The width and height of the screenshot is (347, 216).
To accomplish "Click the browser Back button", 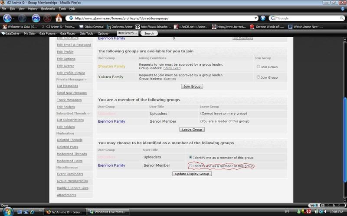I will tap(7, 18).
